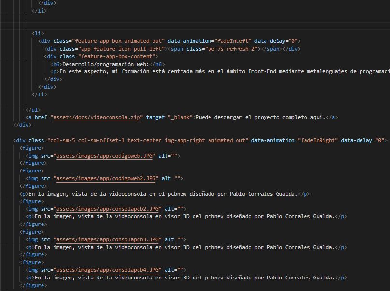Follow the consolapcb2.JPG image path
Viewport: 390px width, 291px height.
108,209
